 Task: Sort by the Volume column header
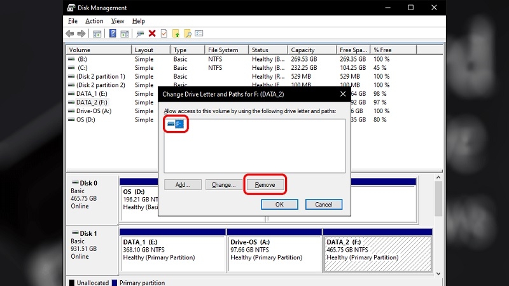(99, 50)
